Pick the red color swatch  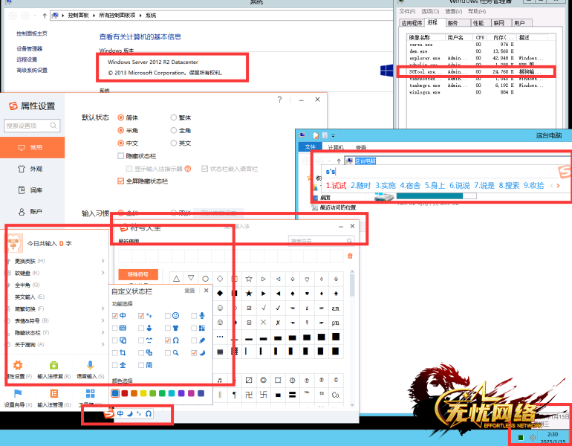tap(125, 393)
